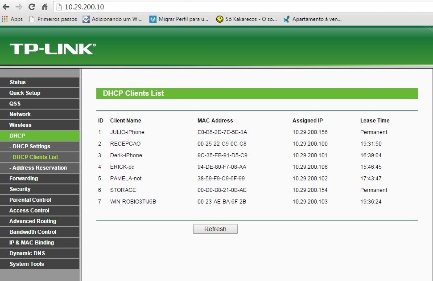
Task: Open the Wireless menu
Action: (x=40, y=125)
